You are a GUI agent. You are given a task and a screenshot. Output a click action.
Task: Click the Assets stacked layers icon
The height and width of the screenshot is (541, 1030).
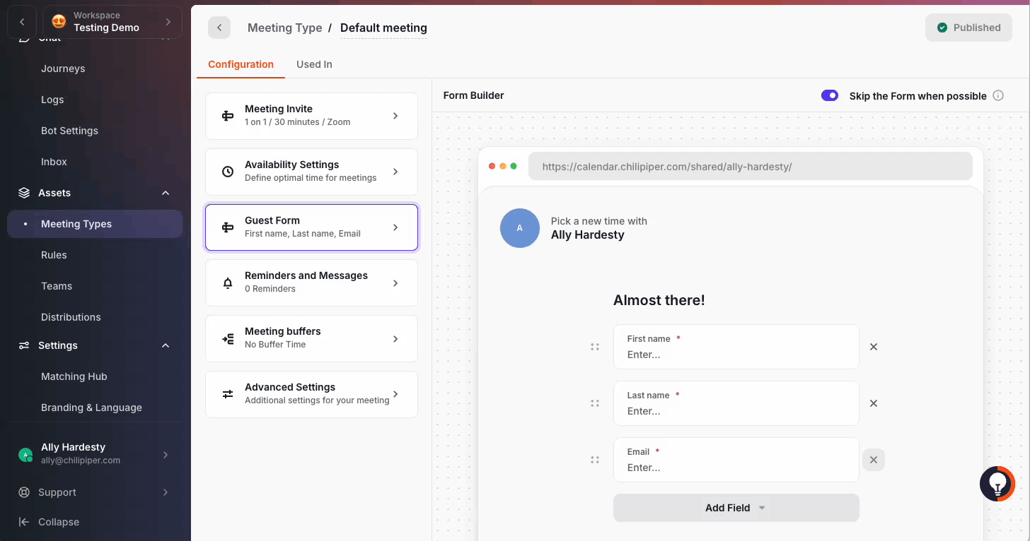point(24,193)
